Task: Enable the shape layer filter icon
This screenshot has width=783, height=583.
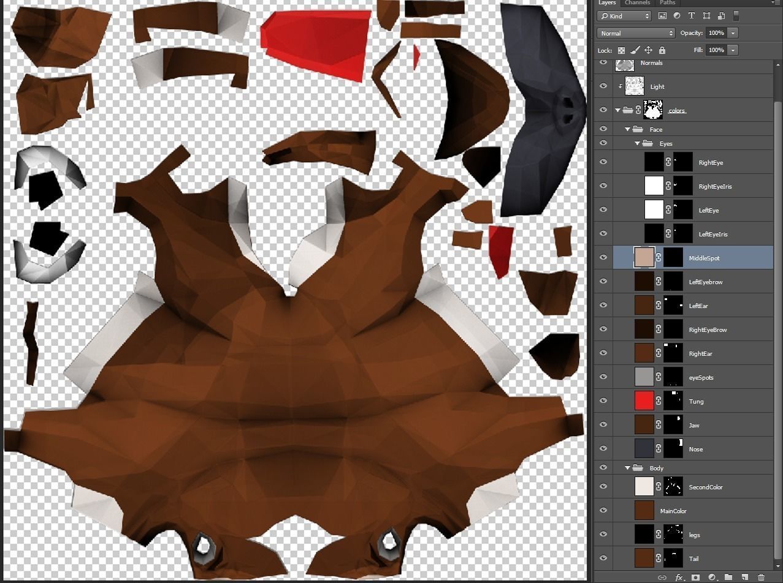Action: point(706,16)
